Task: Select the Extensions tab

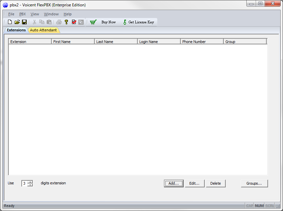Action: (x=16, y=30)
